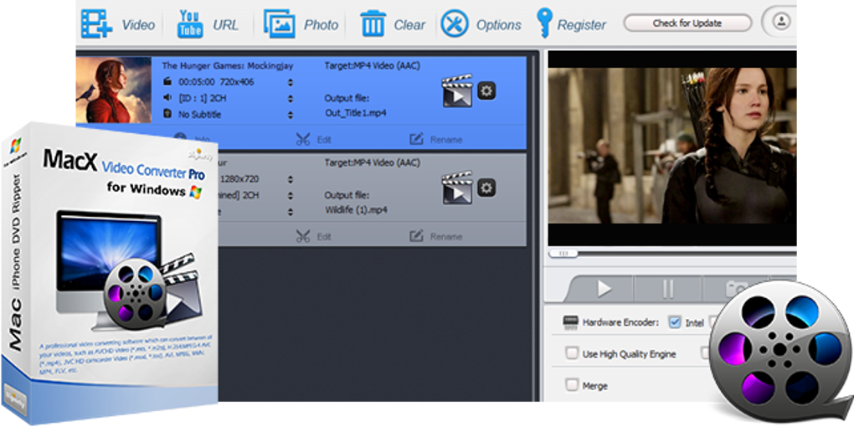Click the Options wrench icon

(455, 24)
